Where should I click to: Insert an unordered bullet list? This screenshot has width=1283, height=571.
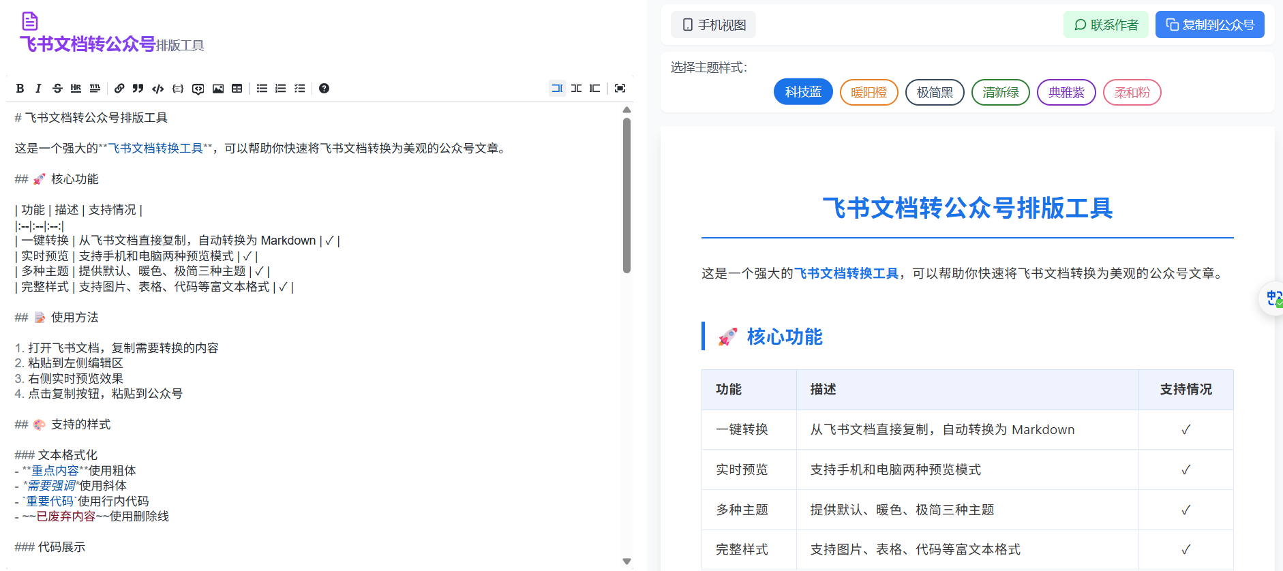262,89
